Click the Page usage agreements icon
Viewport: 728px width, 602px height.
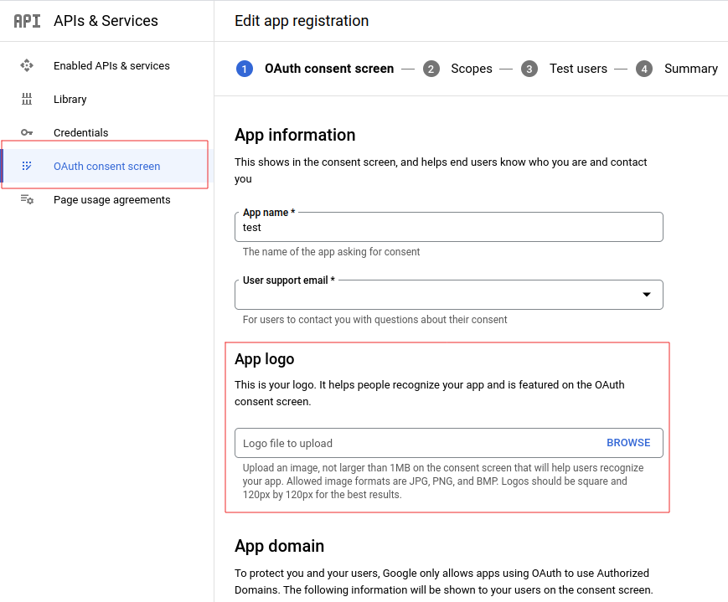27,199
